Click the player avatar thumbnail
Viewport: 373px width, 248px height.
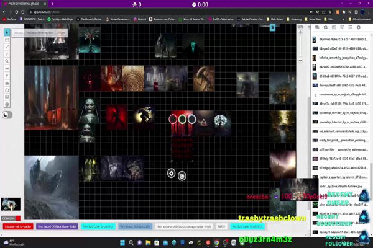tap(11, 205)
